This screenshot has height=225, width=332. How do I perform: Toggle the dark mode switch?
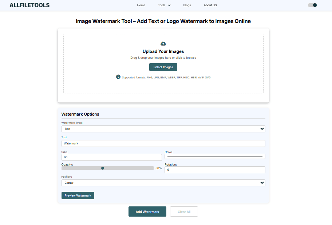click(x=312, y=5)
